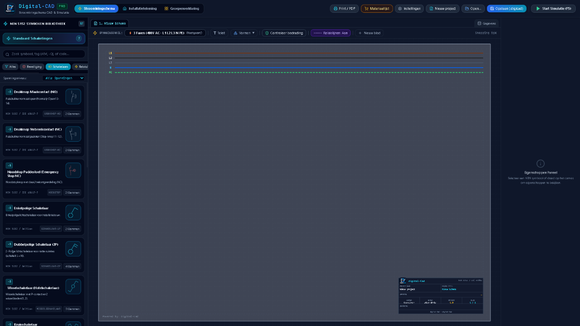Select the Wisselschakelaar (Hotelschakelaar) symbol icon
Screen dimensions: 580x326
(73, 287)
